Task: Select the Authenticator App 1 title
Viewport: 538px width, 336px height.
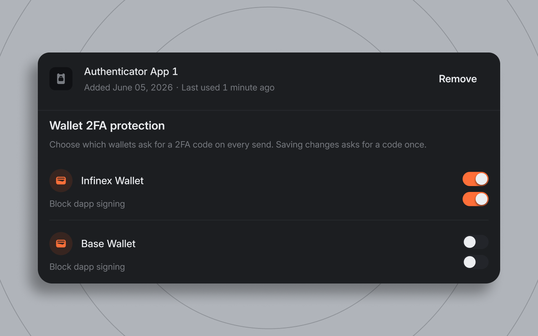Action: (x=131, y=72)
